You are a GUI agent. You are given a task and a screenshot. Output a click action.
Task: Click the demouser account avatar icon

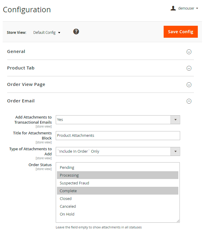coord(173,8)
